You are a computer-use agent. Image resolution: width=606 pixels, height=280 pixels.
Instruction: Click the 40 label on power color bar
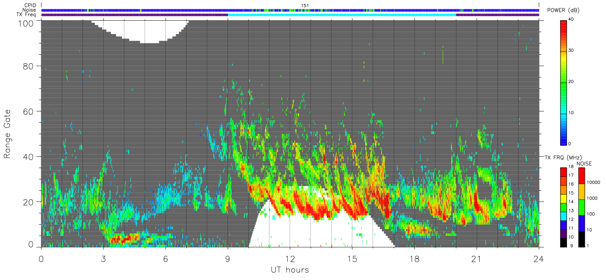click(571, 19)
